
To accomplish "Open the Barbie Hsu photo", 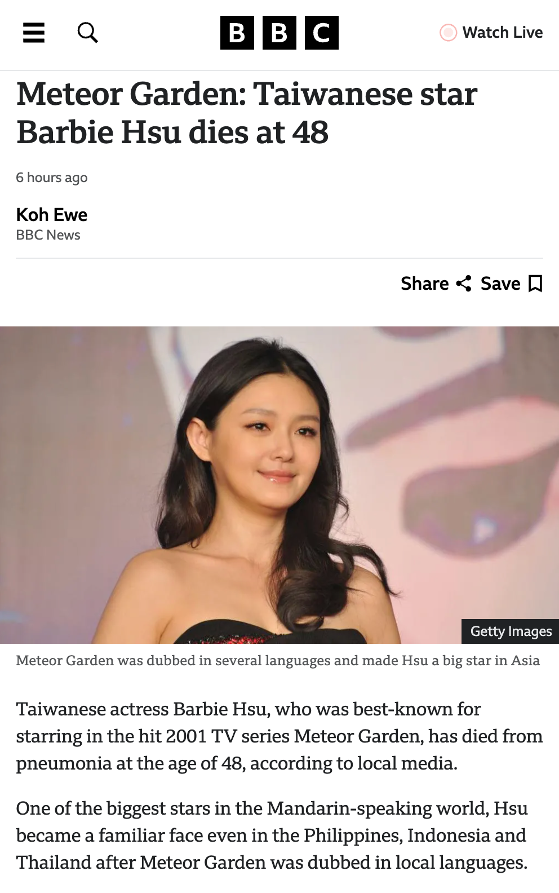I will (x=279, y=485).
